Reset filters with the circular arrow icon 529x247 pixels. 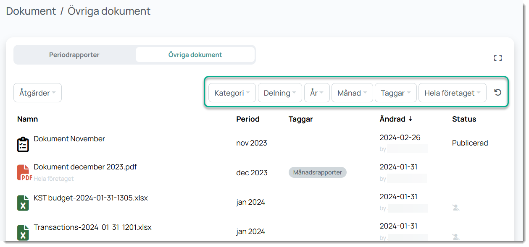click(x=498, y=93)
